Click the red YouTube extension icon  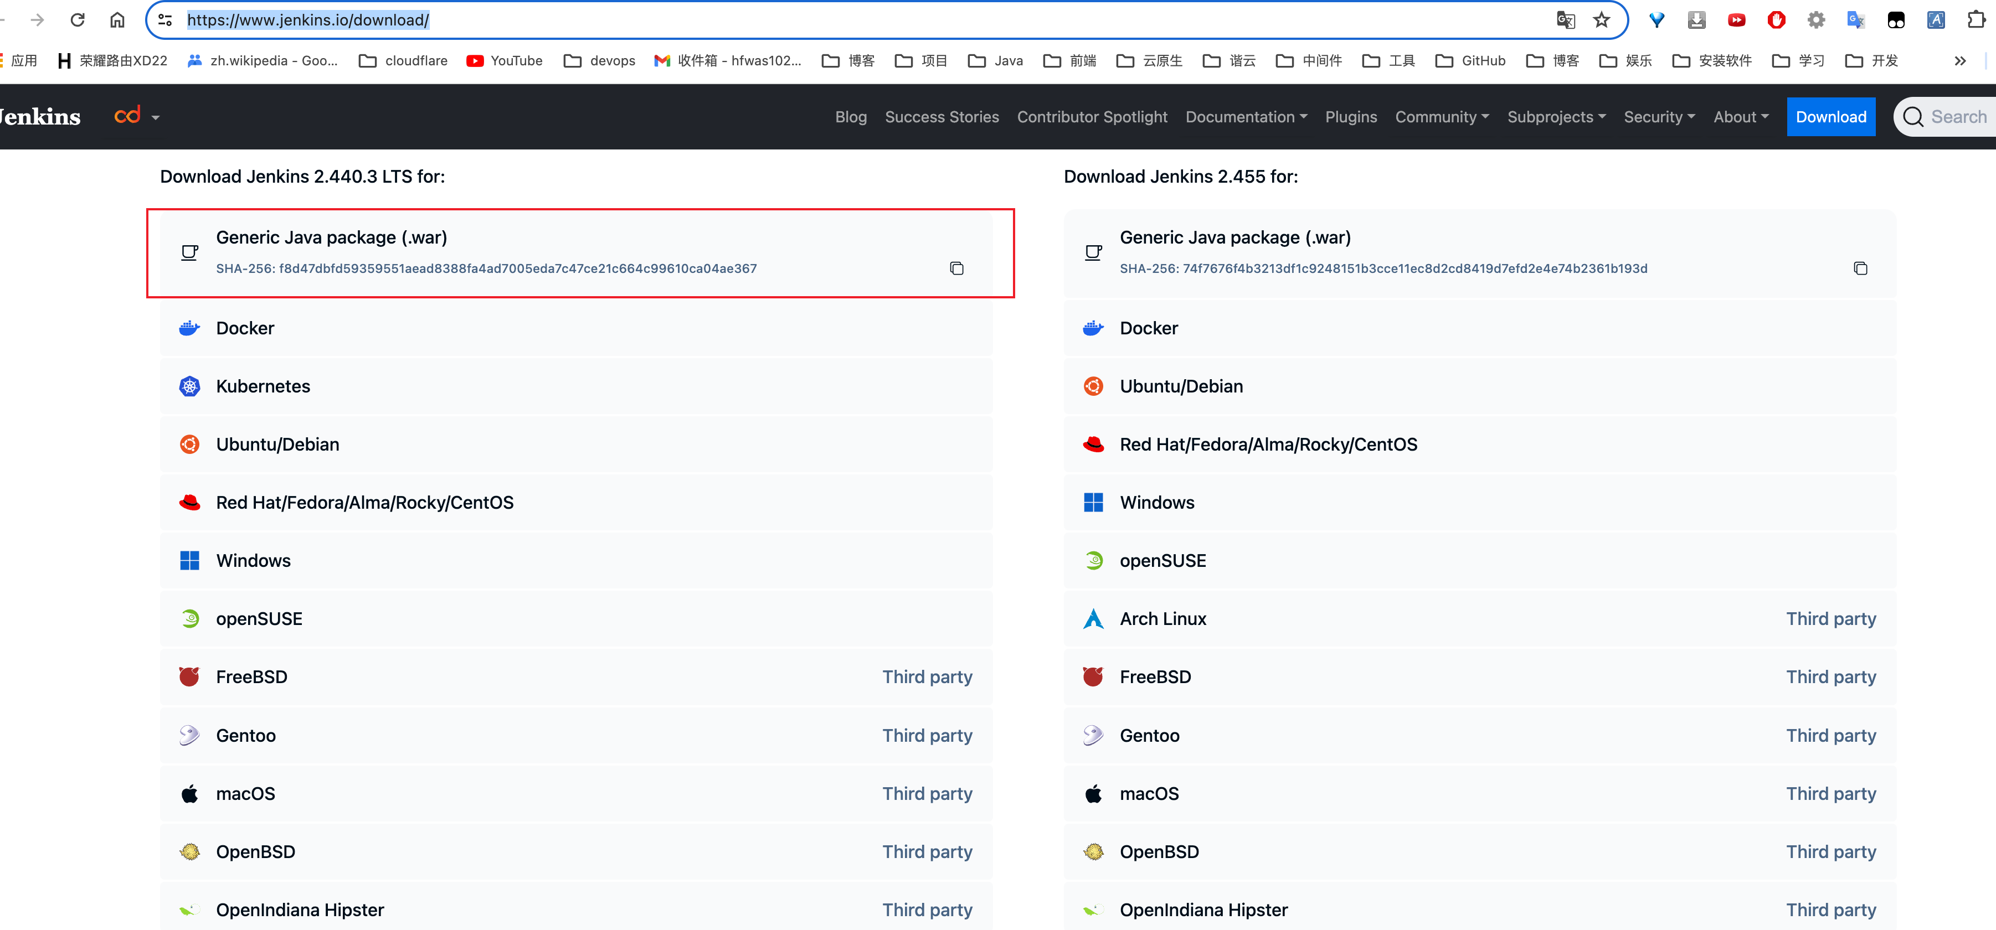(1736, 20)
